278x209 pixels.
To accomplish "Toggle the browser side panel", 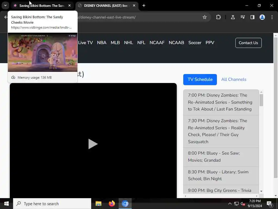I will click(x=252, y=17).
